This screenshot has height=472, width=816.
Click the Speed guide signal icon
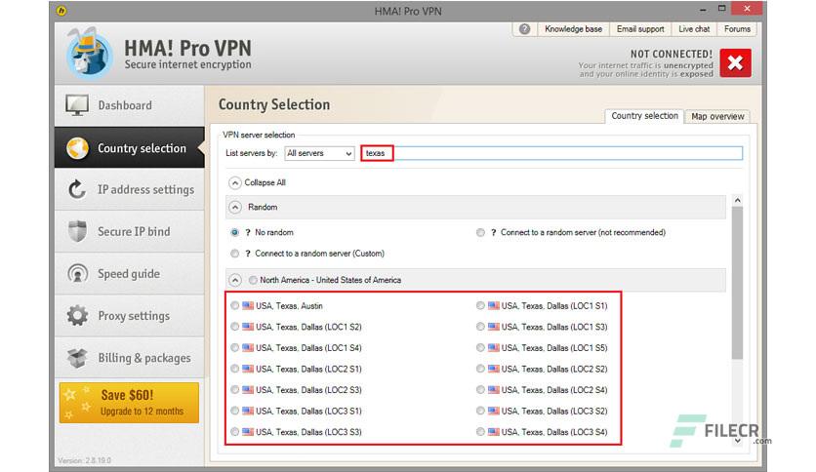coord(77,273)
